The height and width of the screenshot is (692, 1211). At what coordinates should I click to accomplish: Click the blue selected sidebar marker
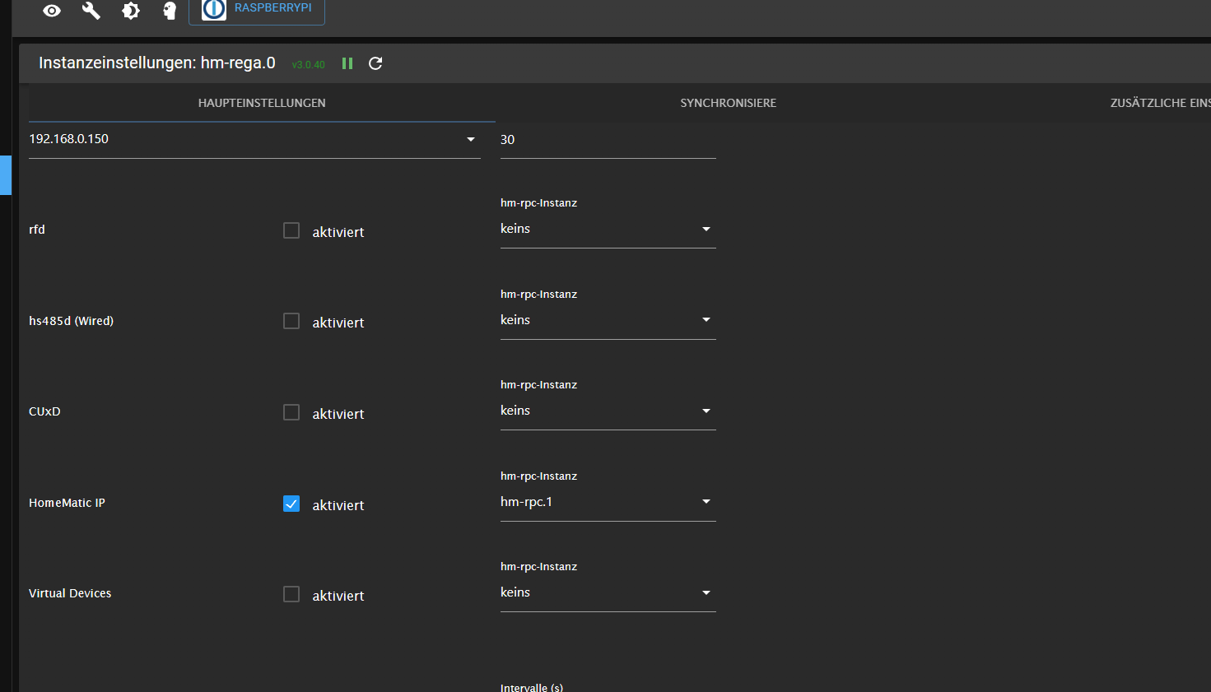click(x=6, y=175)
